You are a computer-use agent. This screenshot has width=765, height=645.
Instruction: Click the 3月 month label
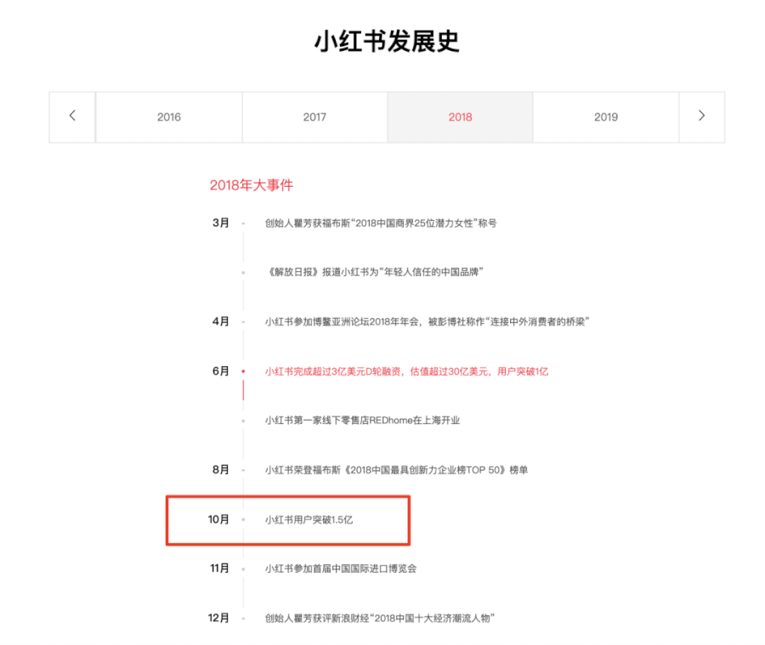220,223
